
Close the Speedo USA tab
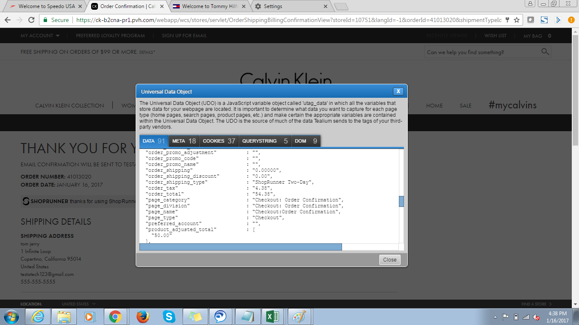tap(80, 6)
